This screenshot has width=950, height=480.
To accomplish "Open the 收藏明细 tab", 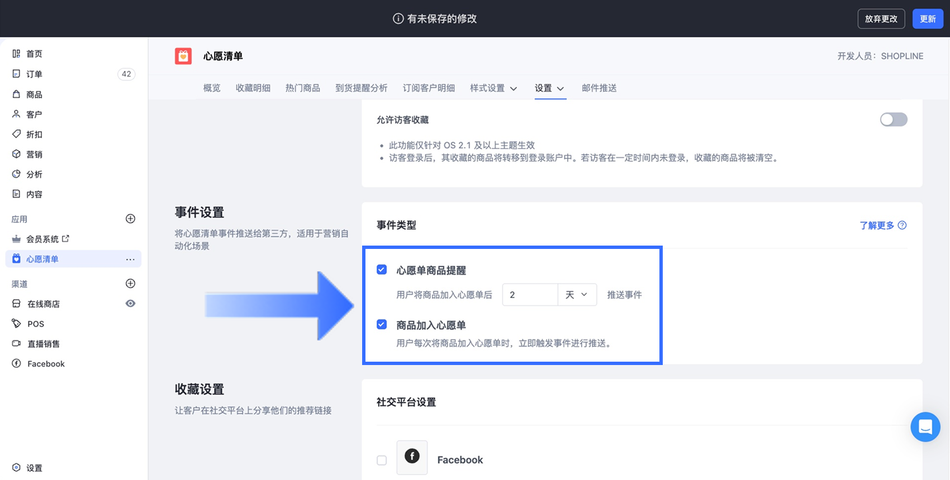I will point(253,88).
